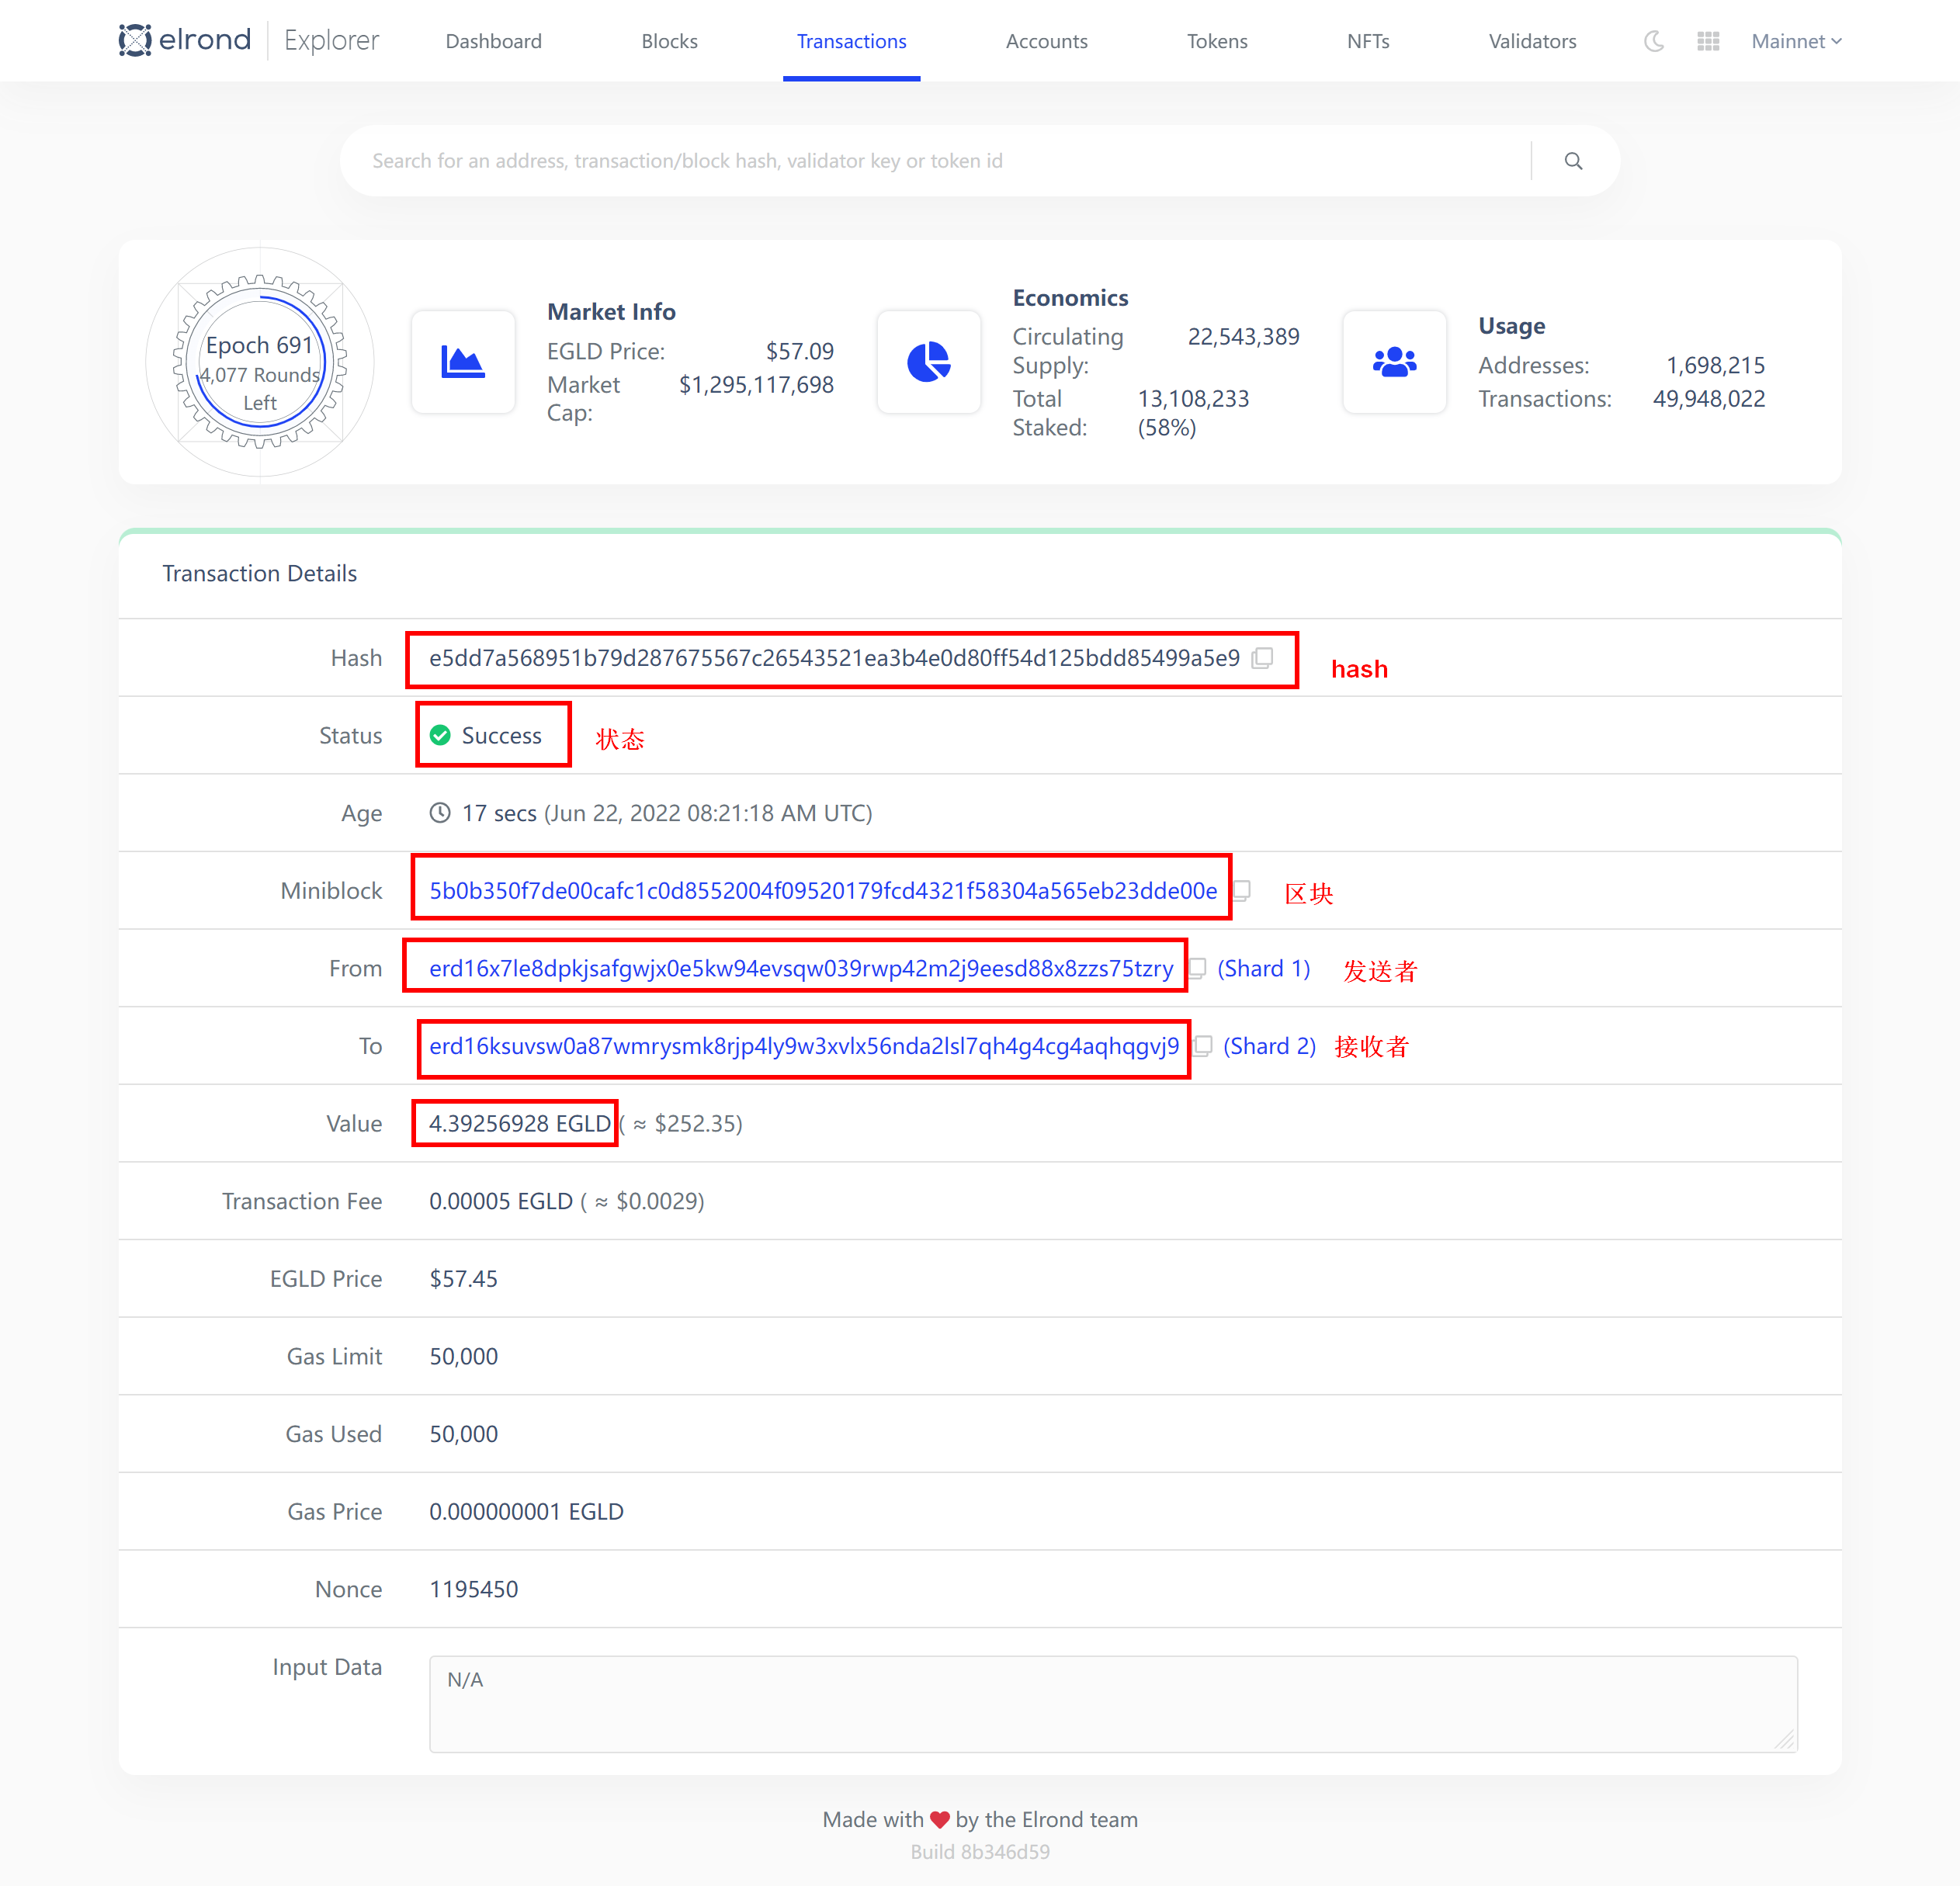Open the Dashboard tab
This screenshot has width=1960, height=1886.
[493, 41]
